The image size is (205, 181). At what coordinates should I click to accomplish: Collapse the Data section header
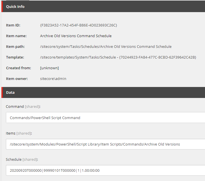coord(103,92)
